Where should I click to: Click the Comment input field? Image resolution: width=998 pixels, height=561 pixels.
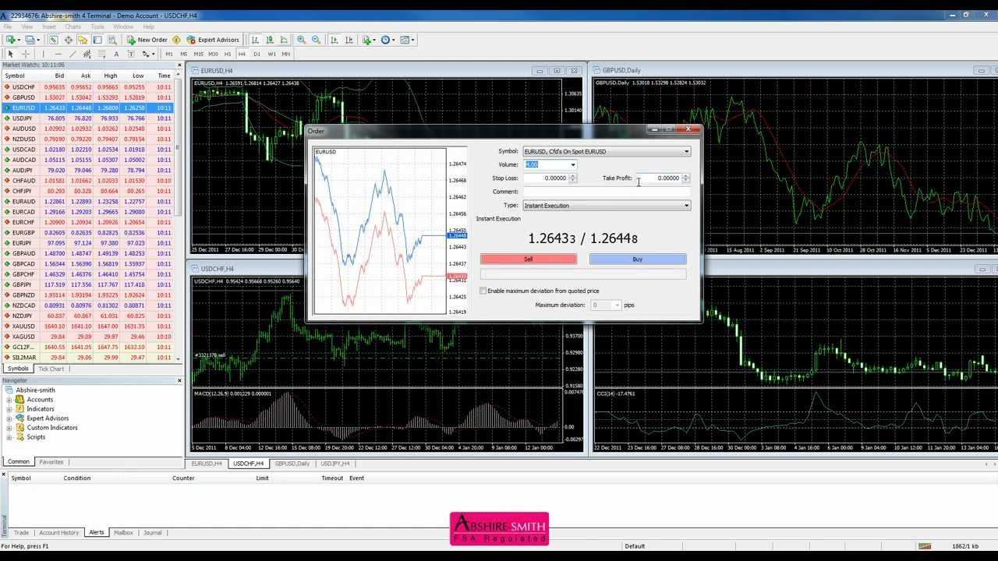tap(607, 192)
